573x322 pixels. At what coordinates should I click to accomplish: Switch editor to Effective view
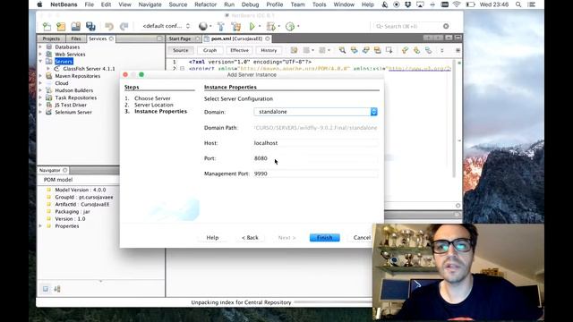[239, 50]
